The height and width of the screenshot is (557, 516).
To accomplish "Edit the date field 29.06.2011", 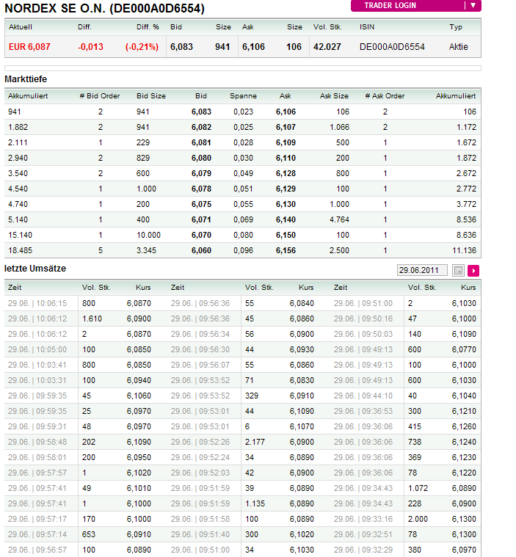I will click(422, 270).
